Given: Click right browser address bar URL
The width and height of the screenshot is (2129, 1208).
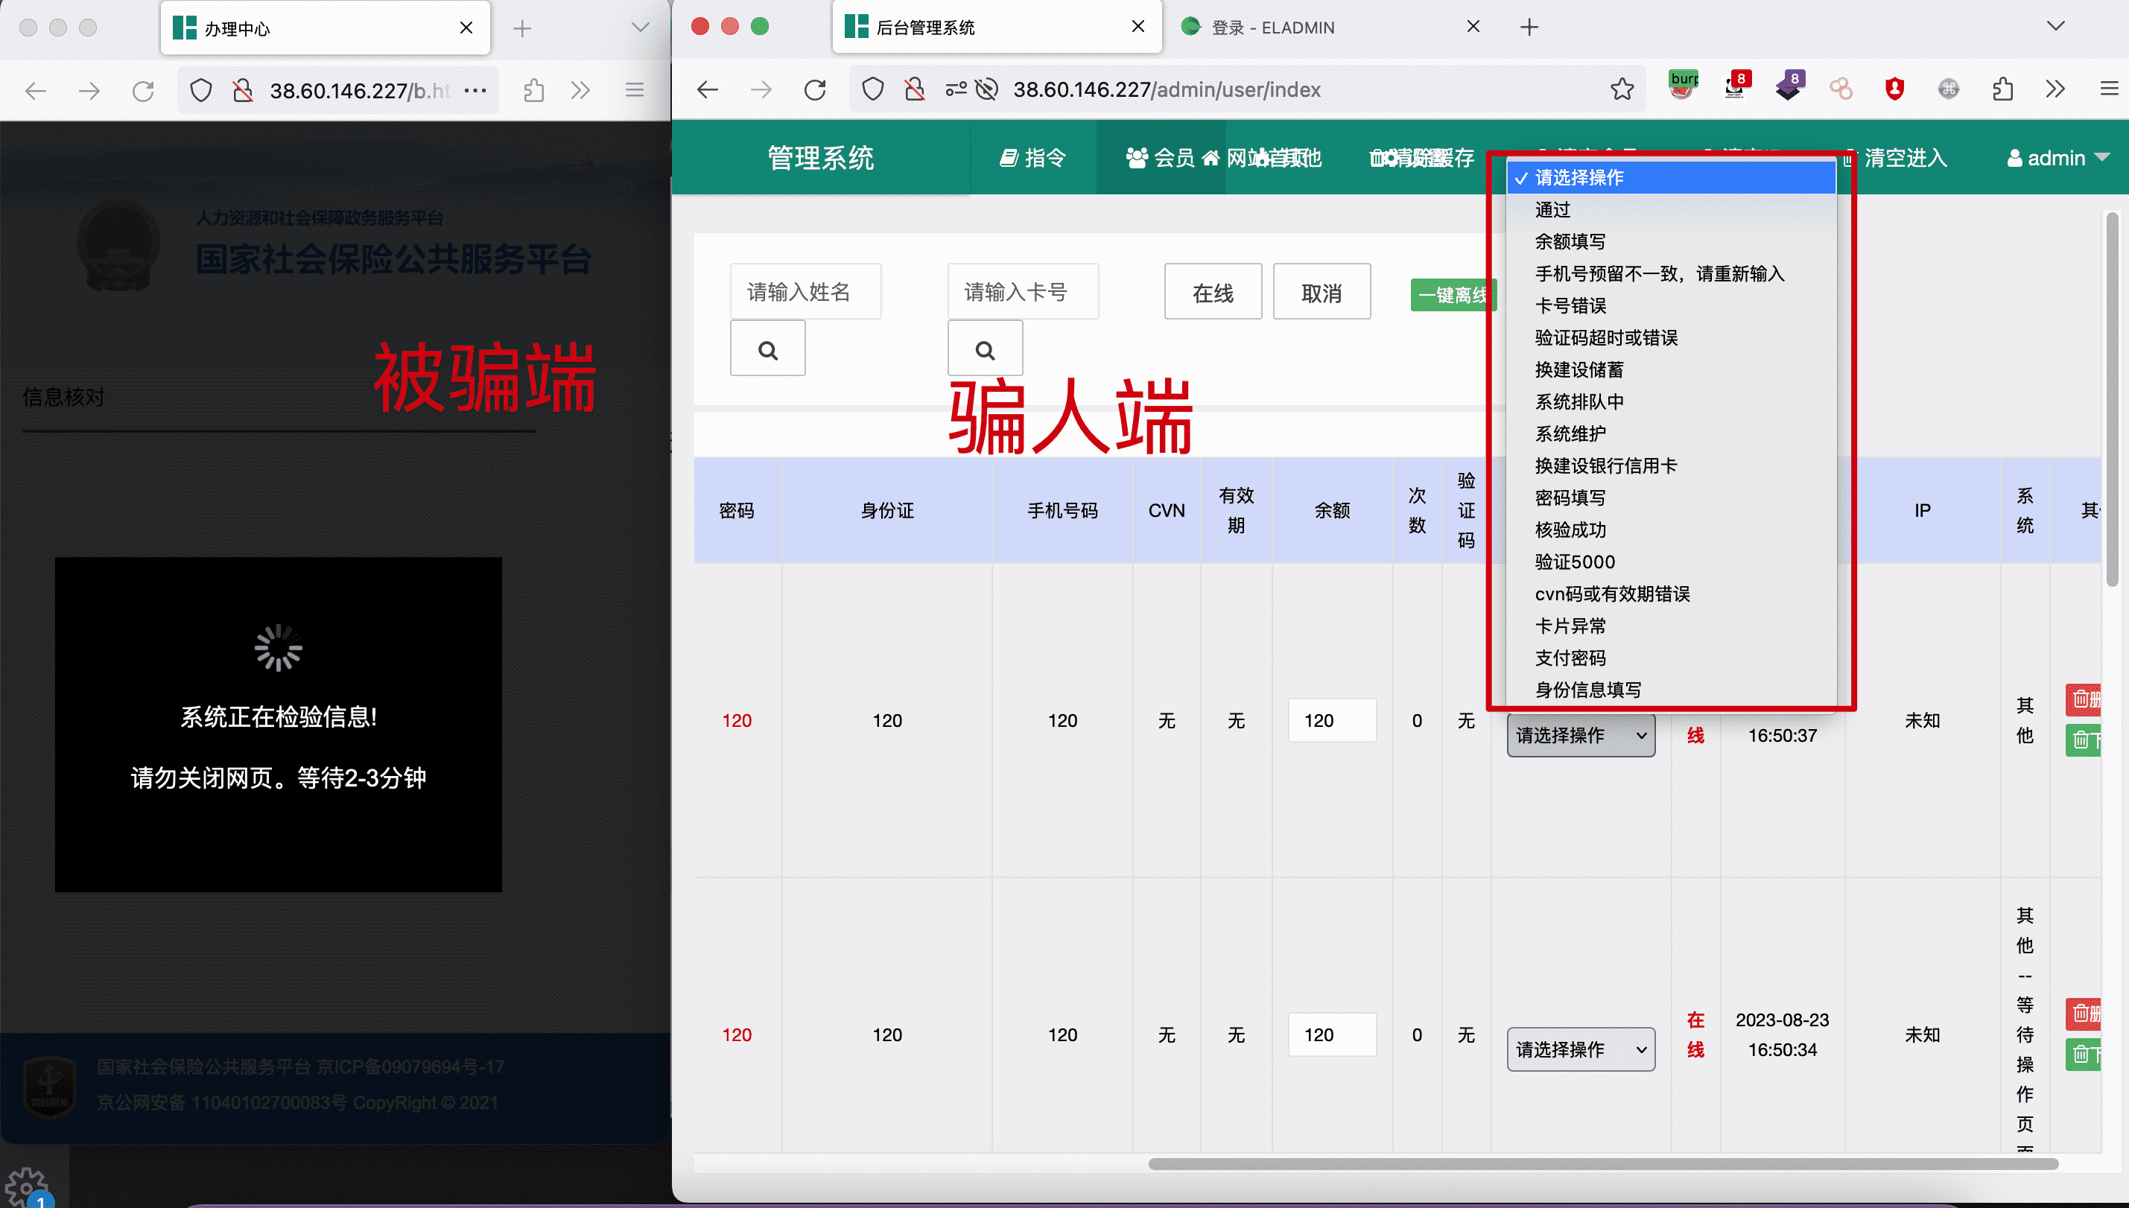Looking at the screenshot, I should tap(1167, 89).
